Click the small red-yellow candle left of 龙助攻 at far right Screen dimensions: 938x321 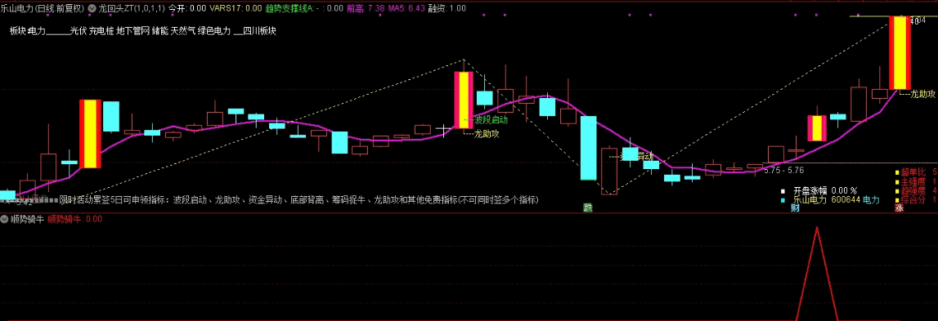click(817, 128)
